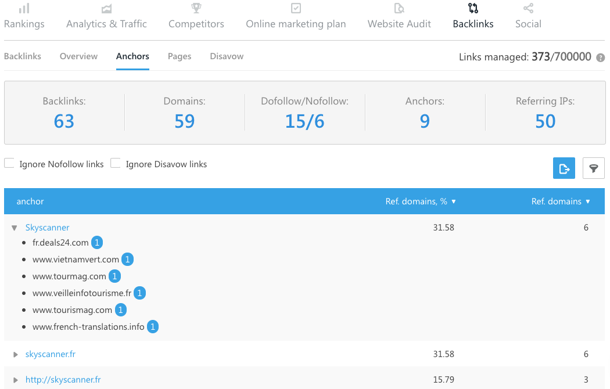Screen dimensions: 610x389
Task: Click the www.vietnamvert.com domain
Action: 76,259
